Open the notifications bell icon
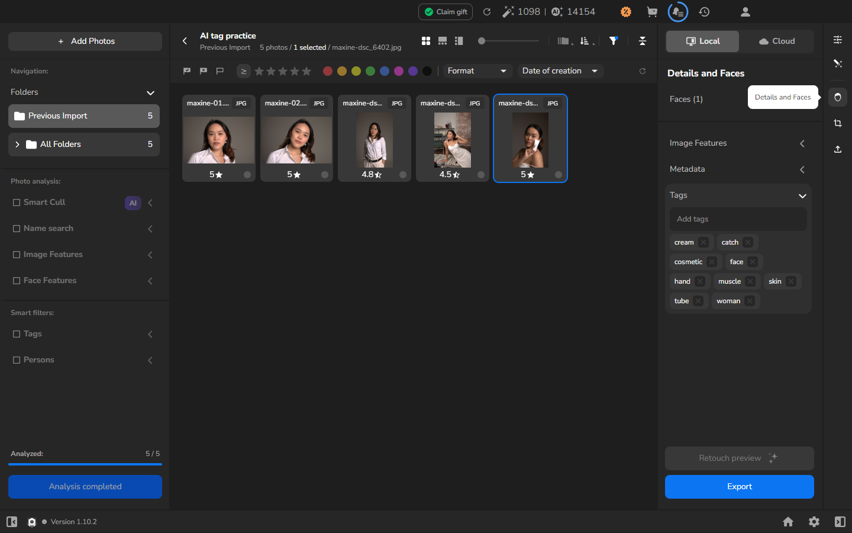Image resolution: width=852 pixels, height=533 pixels. coord(678,12)
